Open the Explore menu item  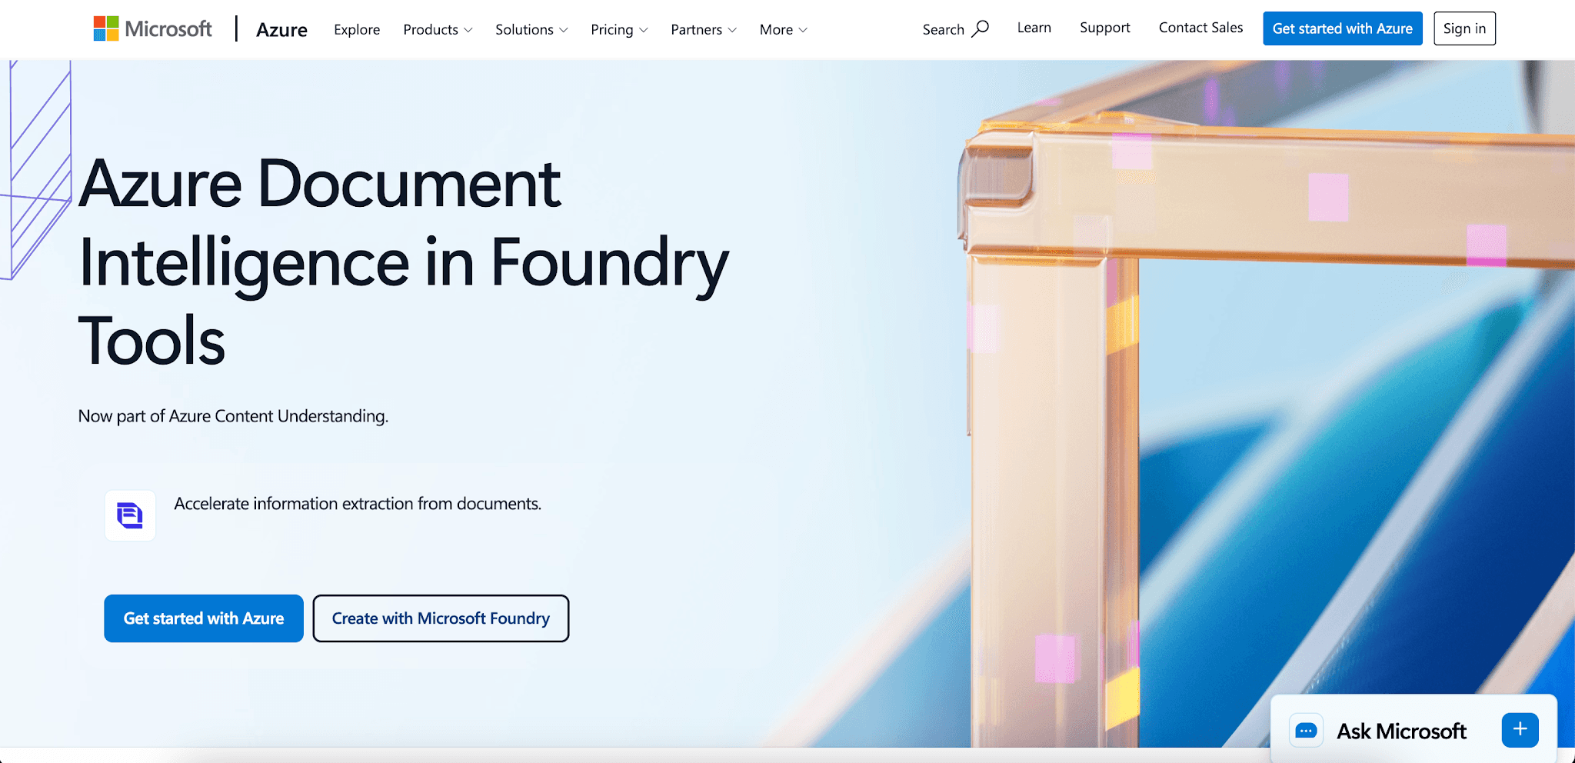[357, 30]
